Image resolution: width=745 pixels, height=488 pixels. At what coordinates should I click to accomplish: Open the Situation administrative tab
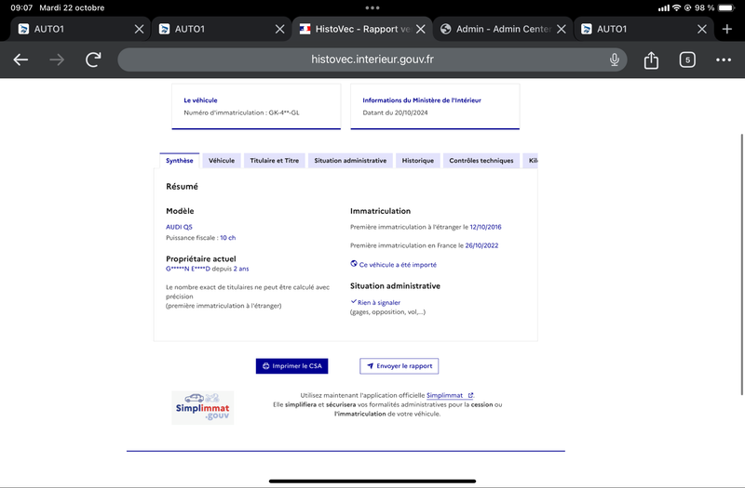tap(350, 161)
